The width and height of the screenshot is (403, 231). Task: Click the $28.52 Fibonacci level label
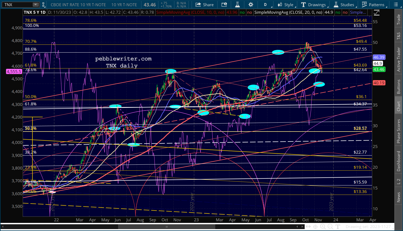[x=360, y=128]
